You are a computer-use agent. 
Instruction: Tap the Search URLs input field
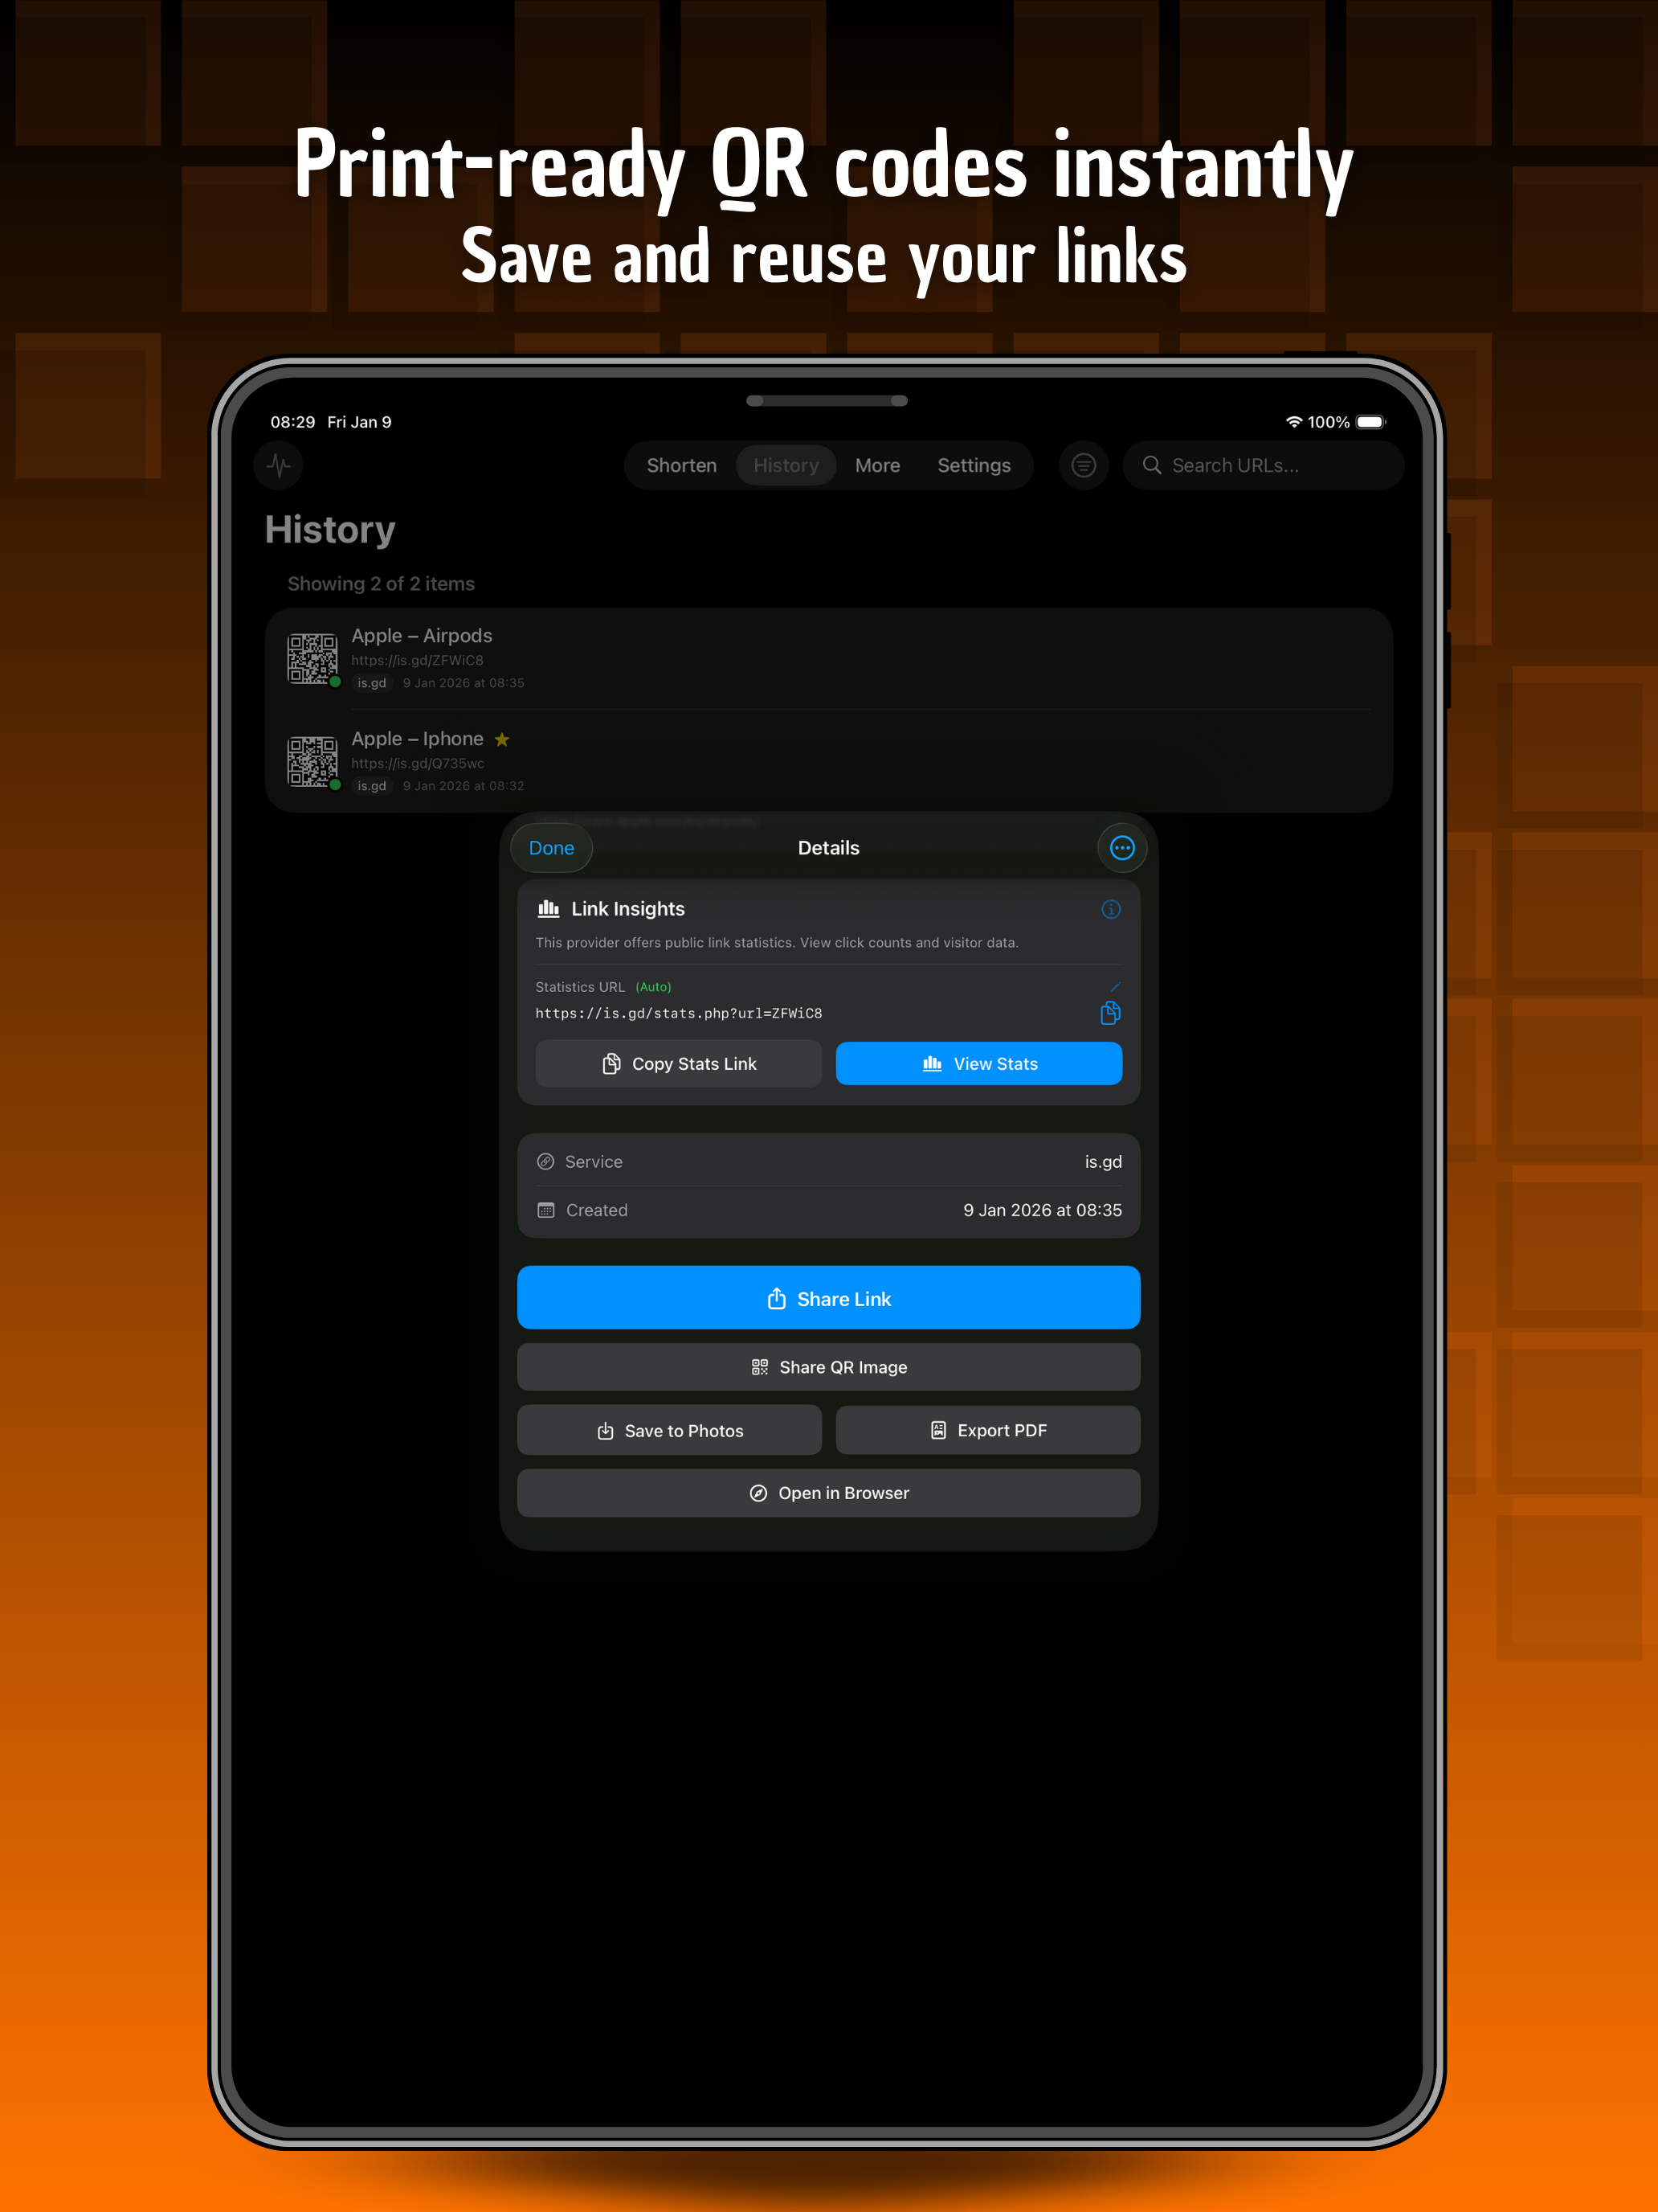(x=1264, y=465)
